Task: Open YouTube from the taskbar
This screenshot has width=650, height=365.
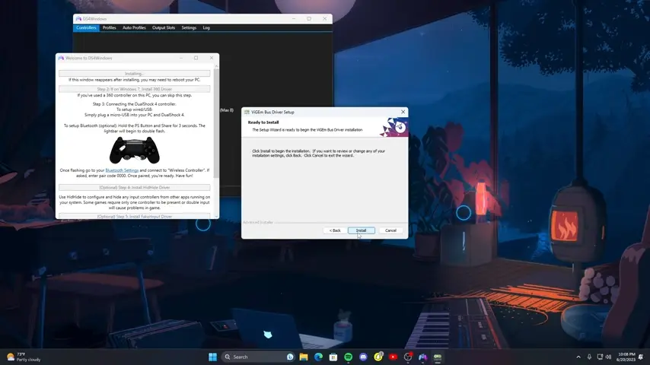Action: tap(393, 357)
